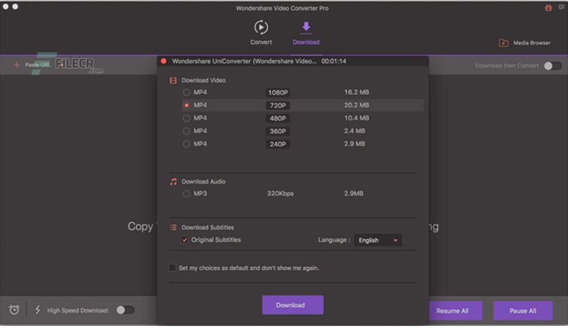
Task: Click the gift box icon
Action: pos(548,7)
